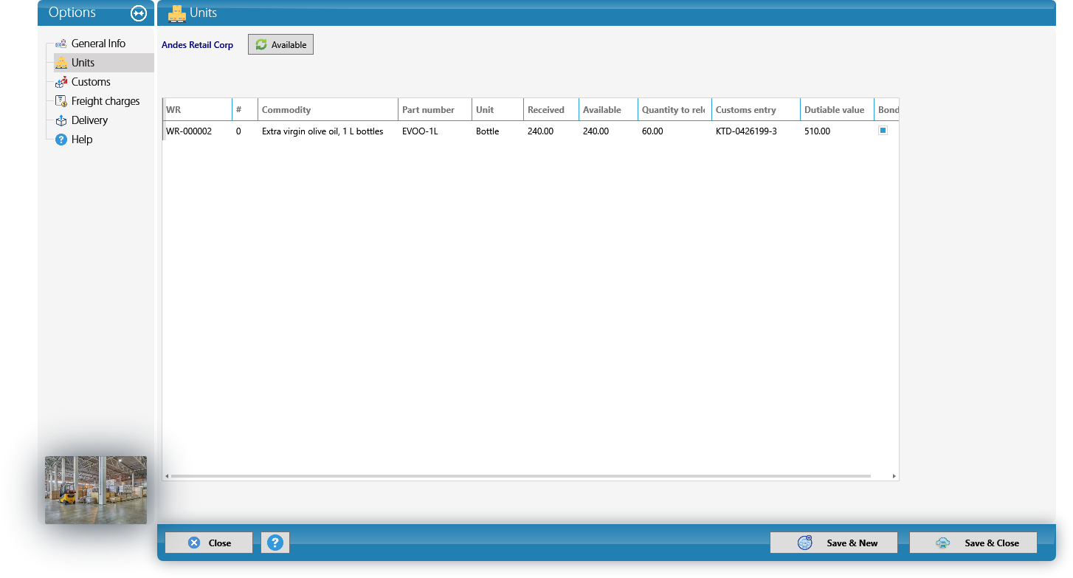Click the warehouse photo thumbnail
Screen dimensions: 1073x578
[x=96, y=490]
